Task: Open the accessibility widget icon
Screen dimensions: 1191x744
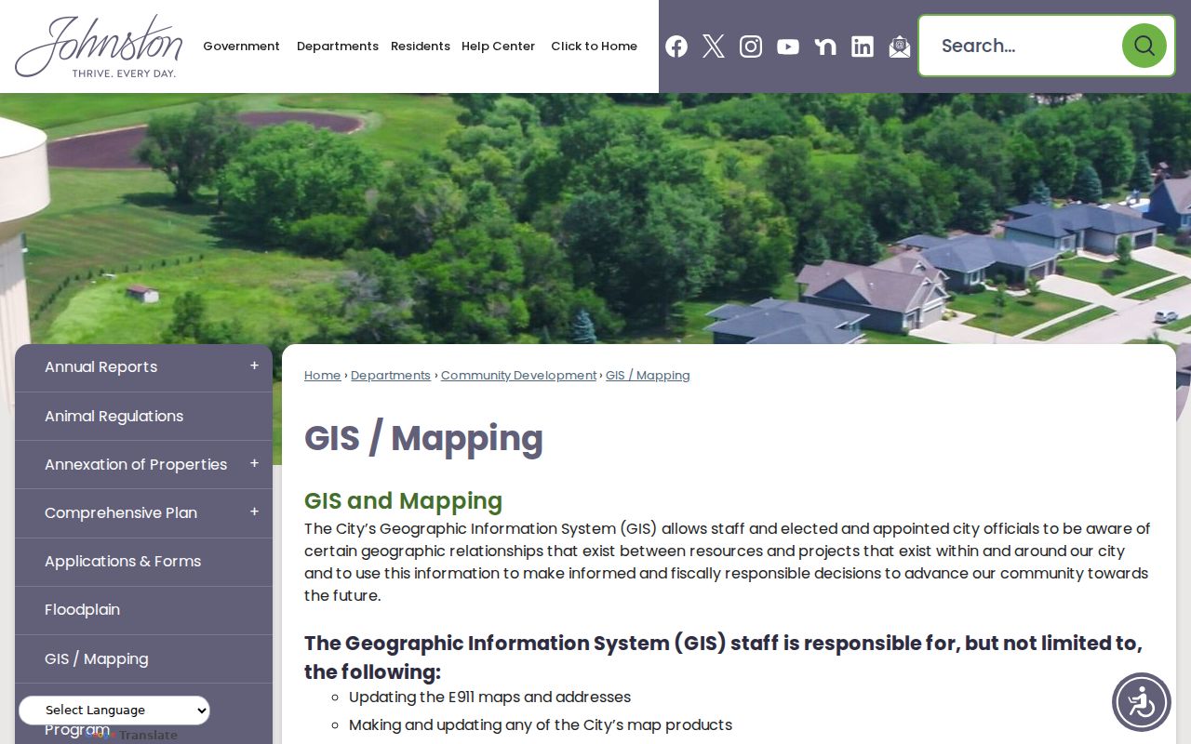Action: coord(1142,702)
